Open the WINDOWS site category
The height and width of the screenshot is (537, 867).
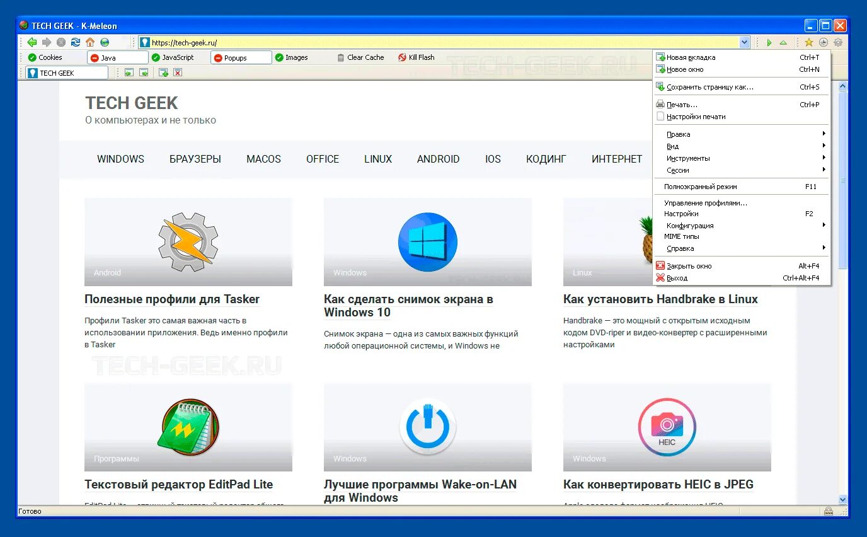tap(120, 159)
